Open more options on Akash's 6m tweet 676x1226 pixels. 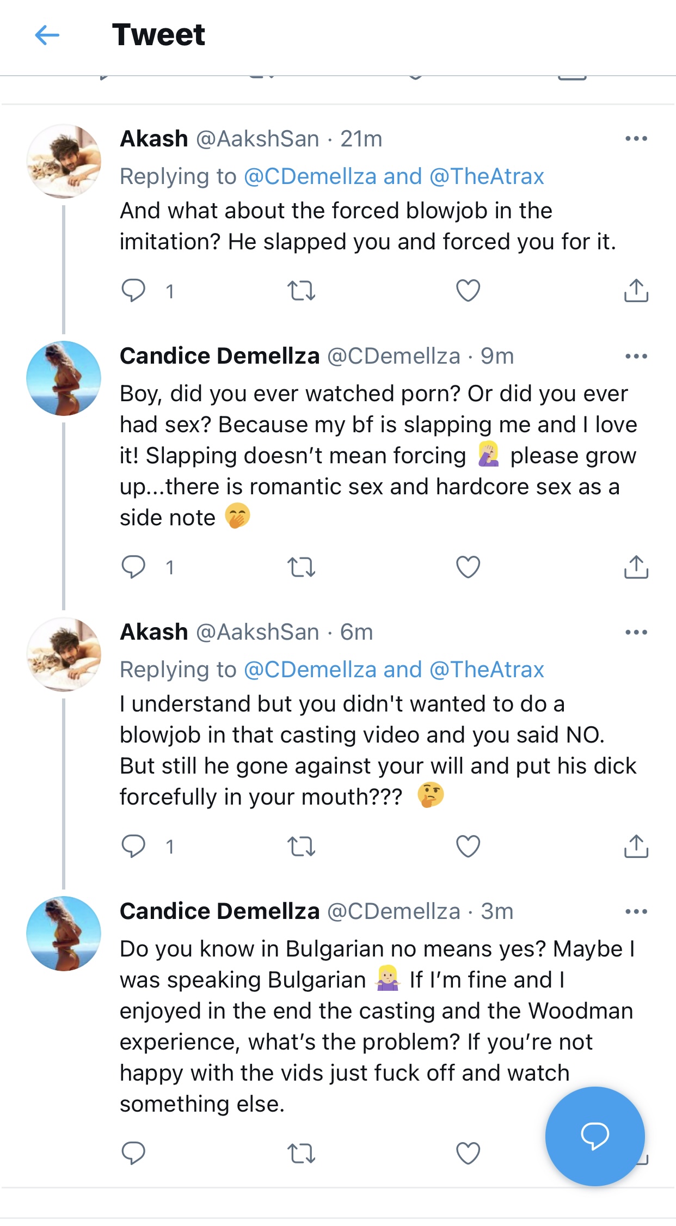click(636, 633)
